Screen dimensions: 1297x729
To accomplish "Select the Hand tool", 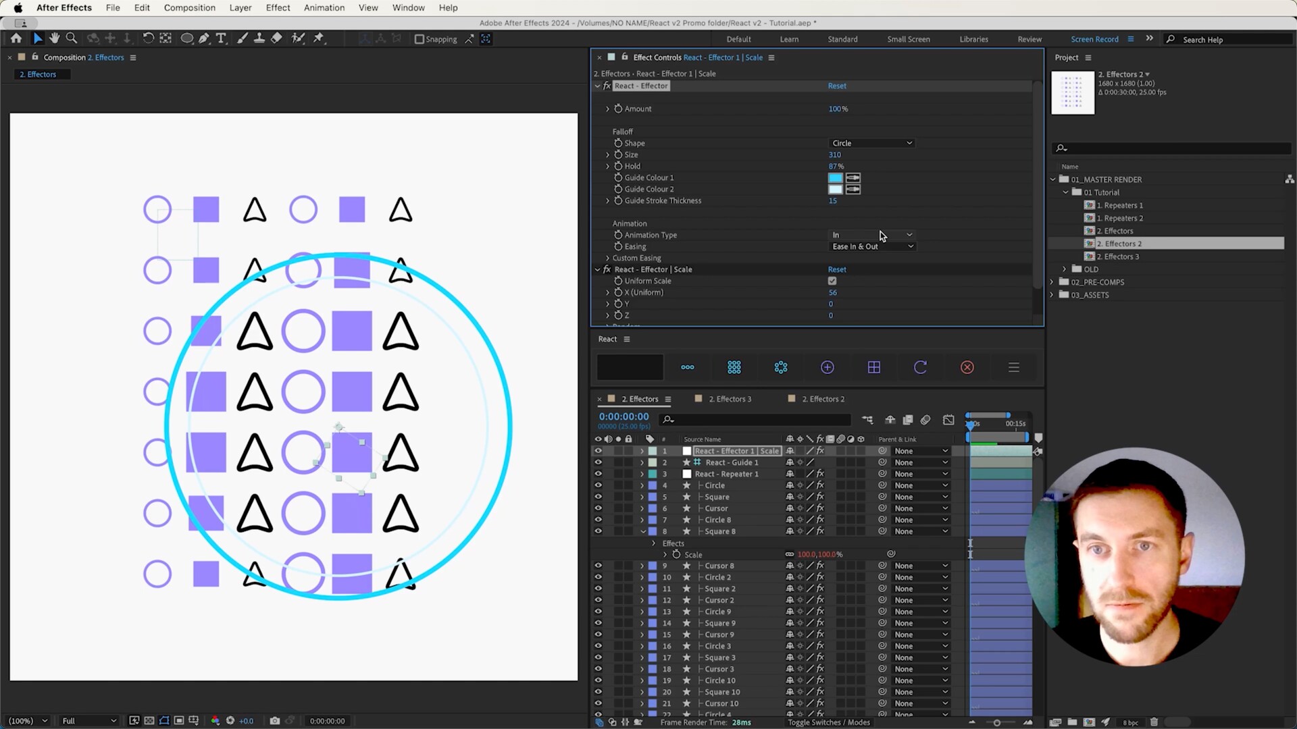I will point(55,38).
